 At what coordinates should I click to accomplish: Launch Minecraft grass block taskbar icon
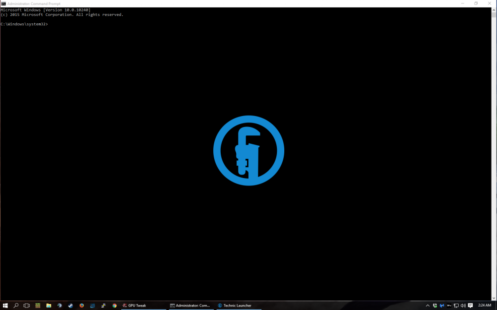38,306
